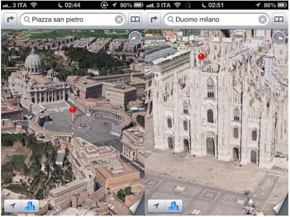Select the red pin atop the Duomo
290x217 pixels.
click(201, 56)
